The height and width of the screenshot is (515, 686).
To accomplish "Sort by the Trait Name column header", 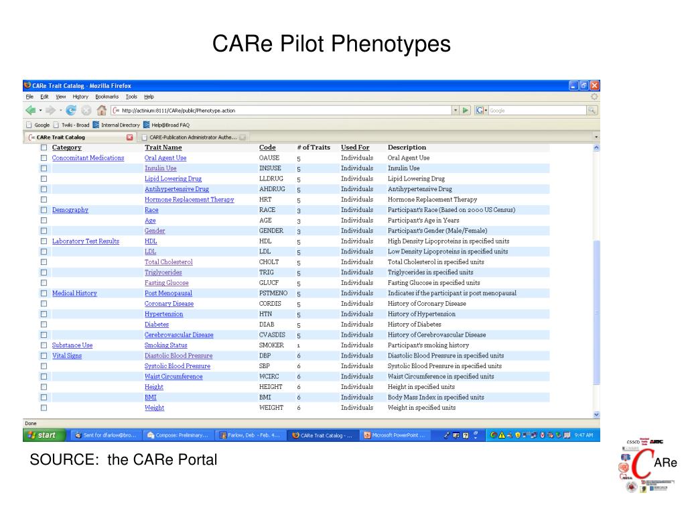I will [163, 147].
